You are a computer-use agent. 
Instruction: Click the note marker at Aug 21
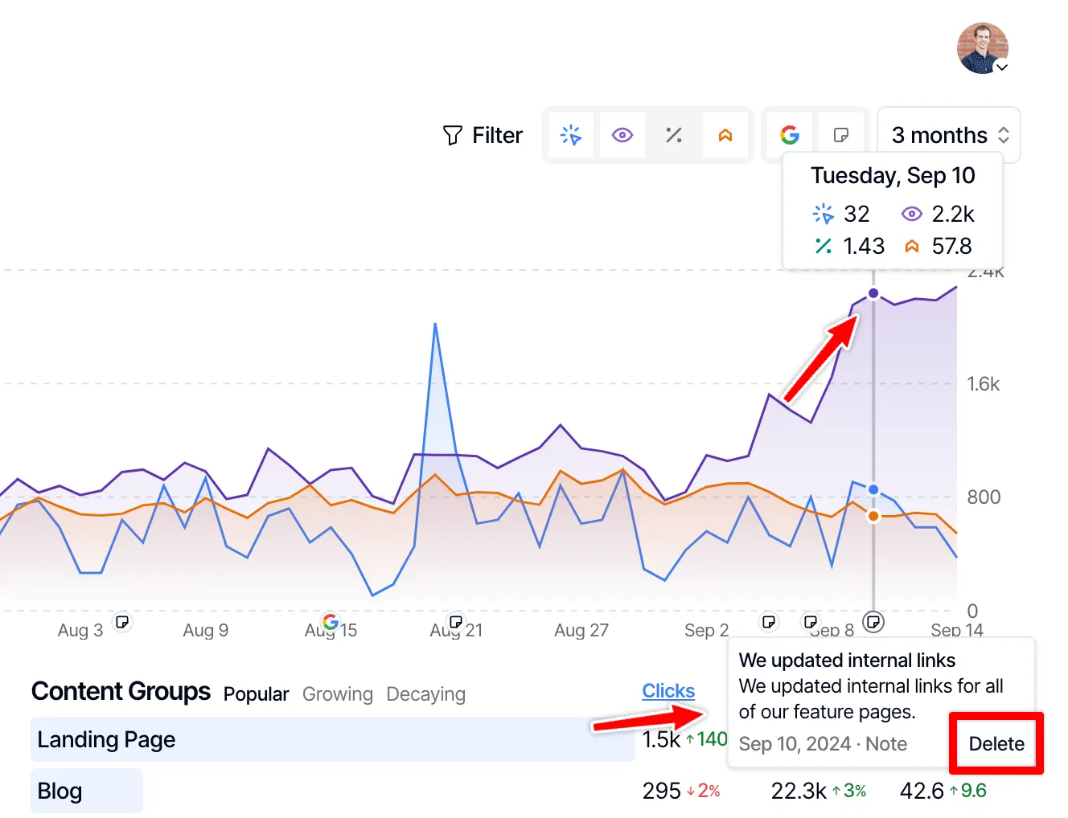456,622
